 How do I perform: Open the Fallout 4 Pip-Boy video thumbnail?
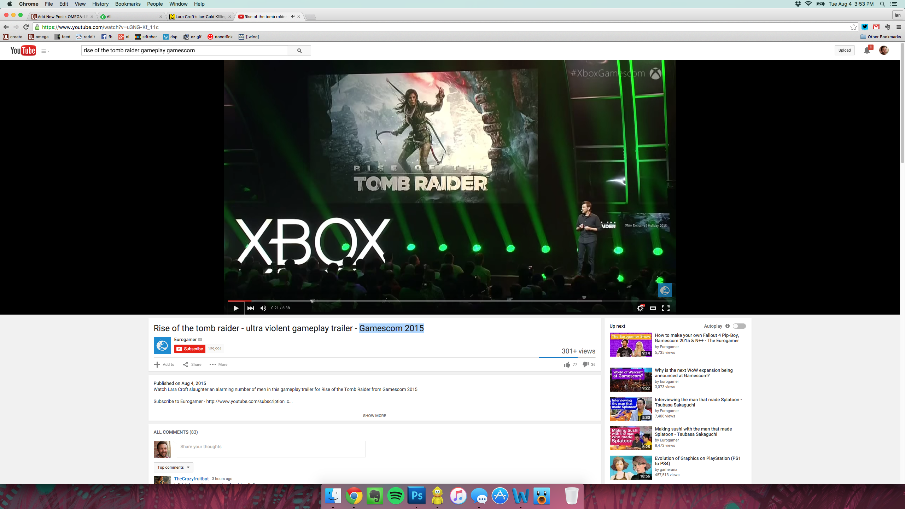click(631, 345)
